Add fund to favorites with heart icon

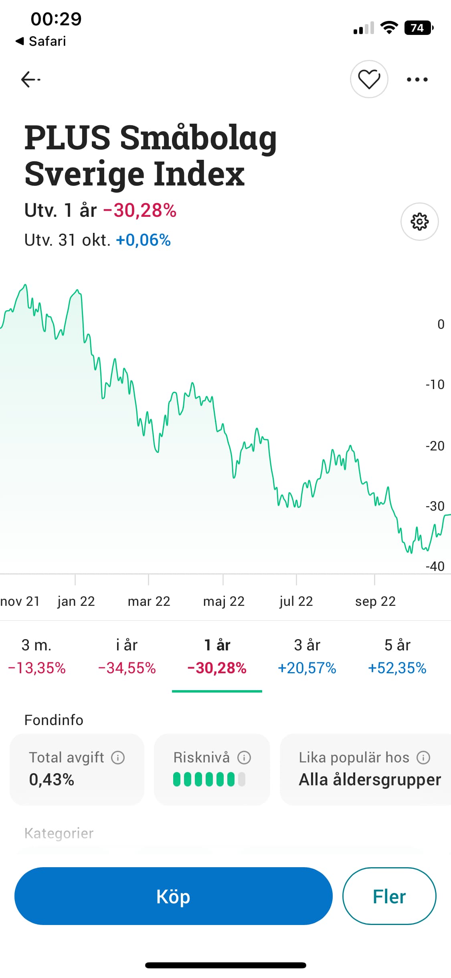(x=369, y=79)
